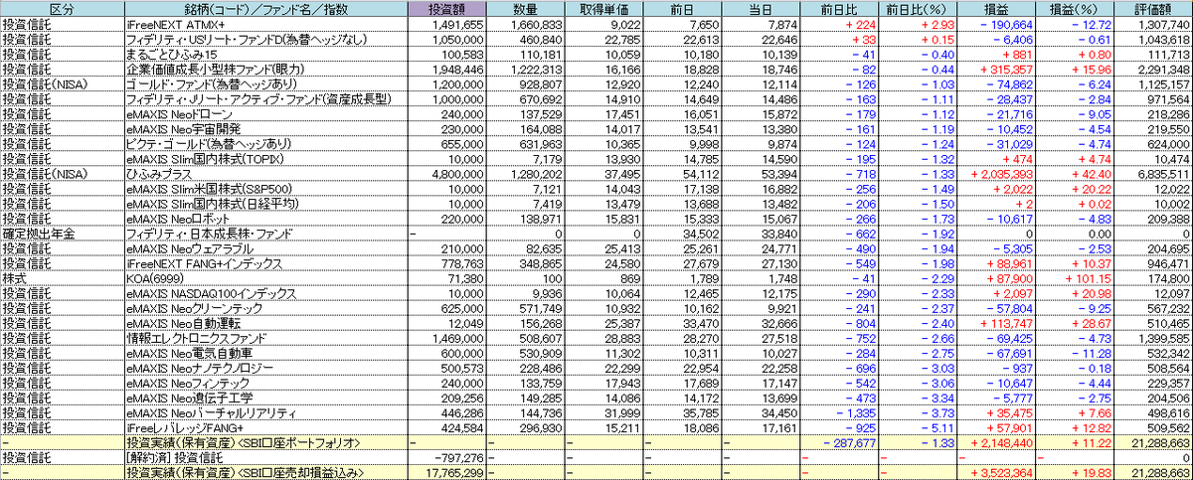
Task: Select the 確定拠出年金 category cell
Action: pos(61,236)
